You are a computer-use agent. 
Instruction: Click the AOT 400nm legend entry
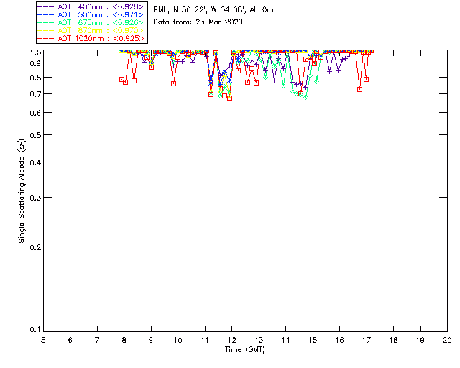91,6
